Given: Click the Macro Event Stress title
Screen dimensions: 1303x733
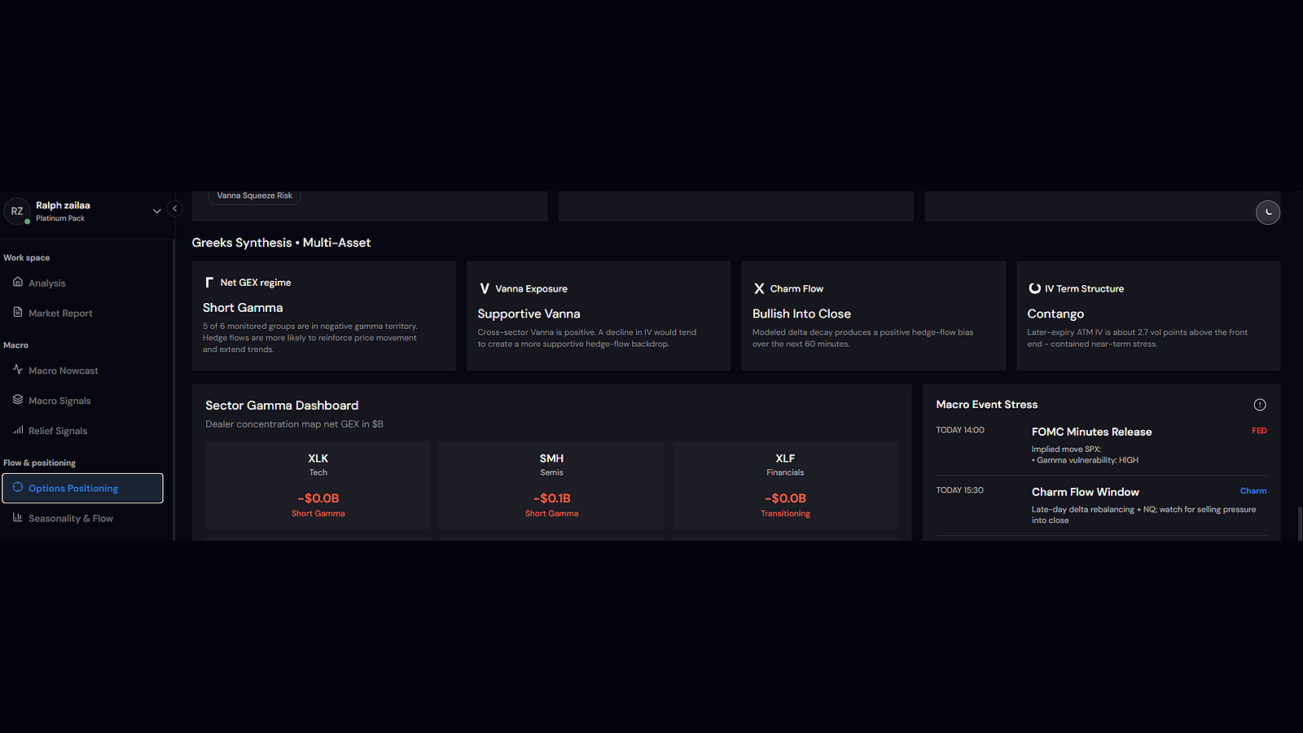Looking at the screenshot, I should click(x=987, y=405).
